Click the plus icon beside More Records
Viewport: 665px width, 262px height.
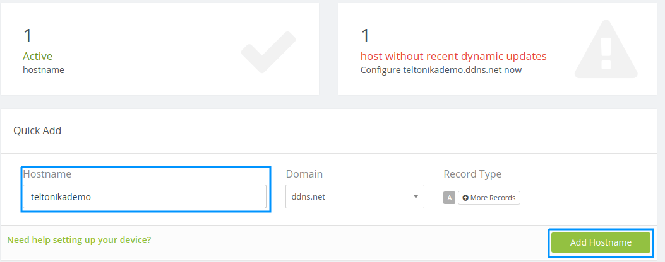pos(465,198)
